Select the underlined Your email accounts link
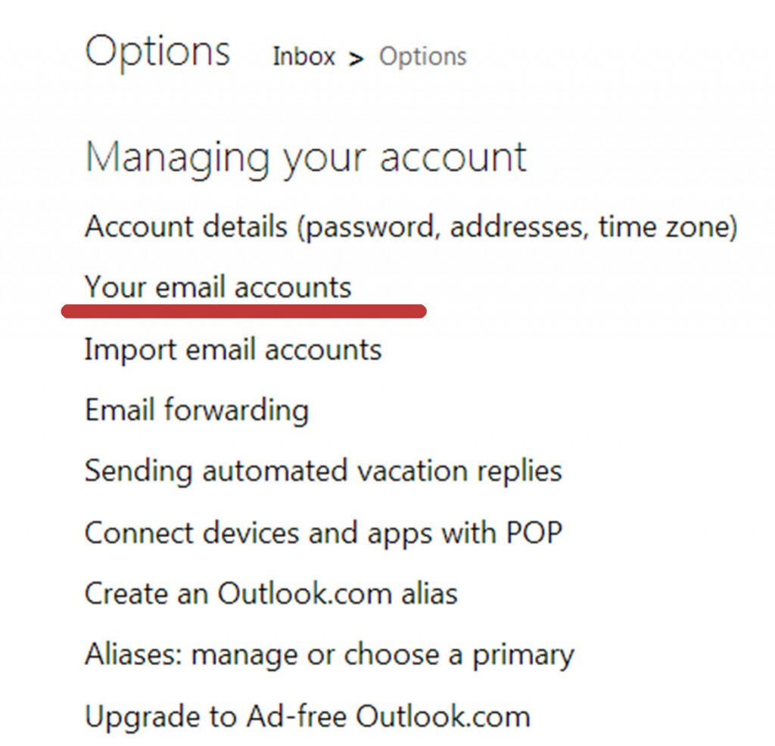Screen dimensions: 775x746 pyautogui.click(x=218, y=287)
